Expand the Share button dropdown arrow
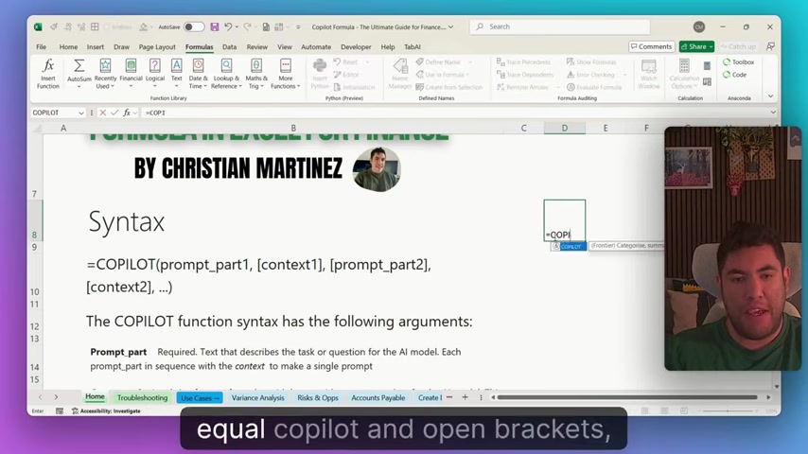Image resolution: width=808 pixels, height=454 pixels. tap(711, 46)
